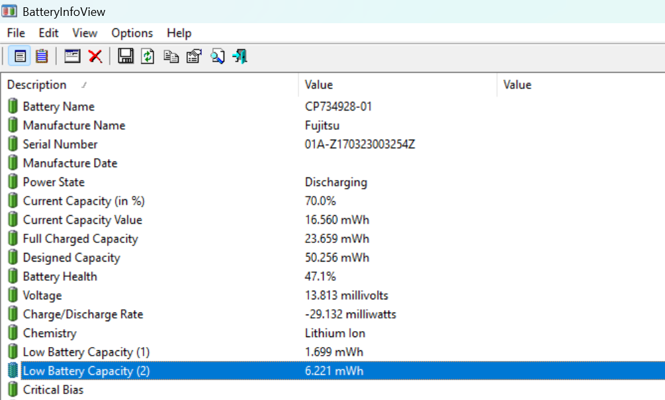Click the serial 01A-Z170323003254Z value
Image resolution: width=665 pixels, height=400 pixels.
pos(360,144)
